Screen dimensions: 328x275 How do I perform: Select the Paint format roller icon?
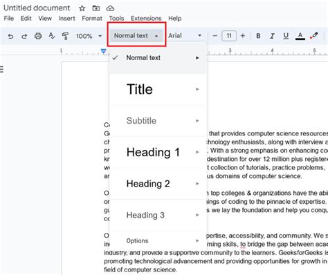pos(65,36)
